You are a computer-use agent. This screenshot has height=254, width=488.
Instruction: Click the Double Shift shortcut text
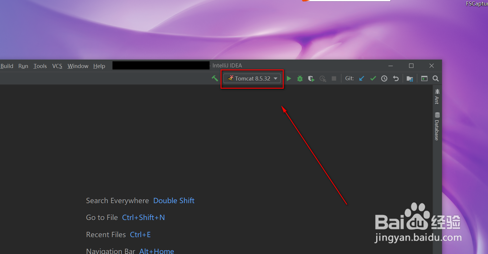coord(174,201)
